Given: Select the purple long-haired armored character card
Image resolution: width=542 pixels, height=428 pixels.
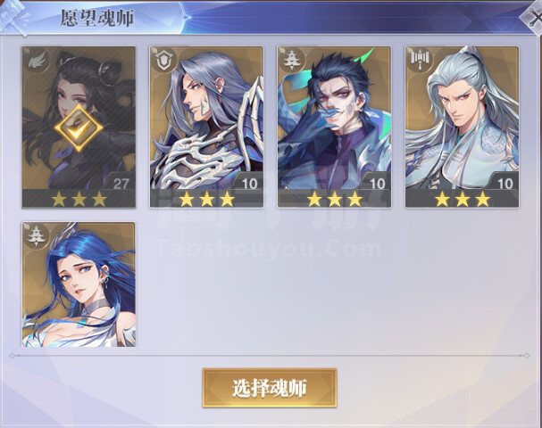Looking at the screenshot, I should click(206, 127).
